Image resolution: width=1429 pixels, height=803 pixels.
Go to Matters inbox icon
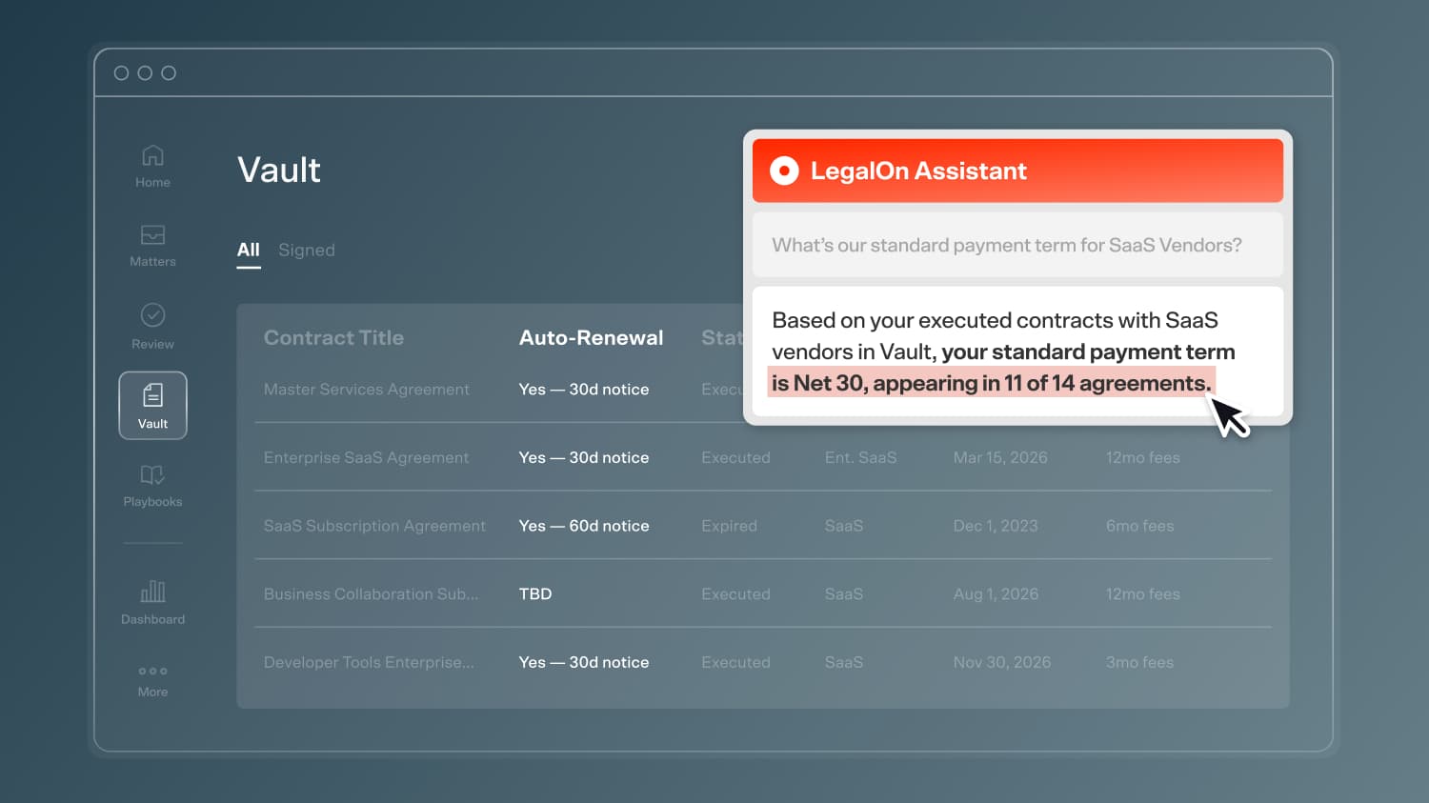152,234
